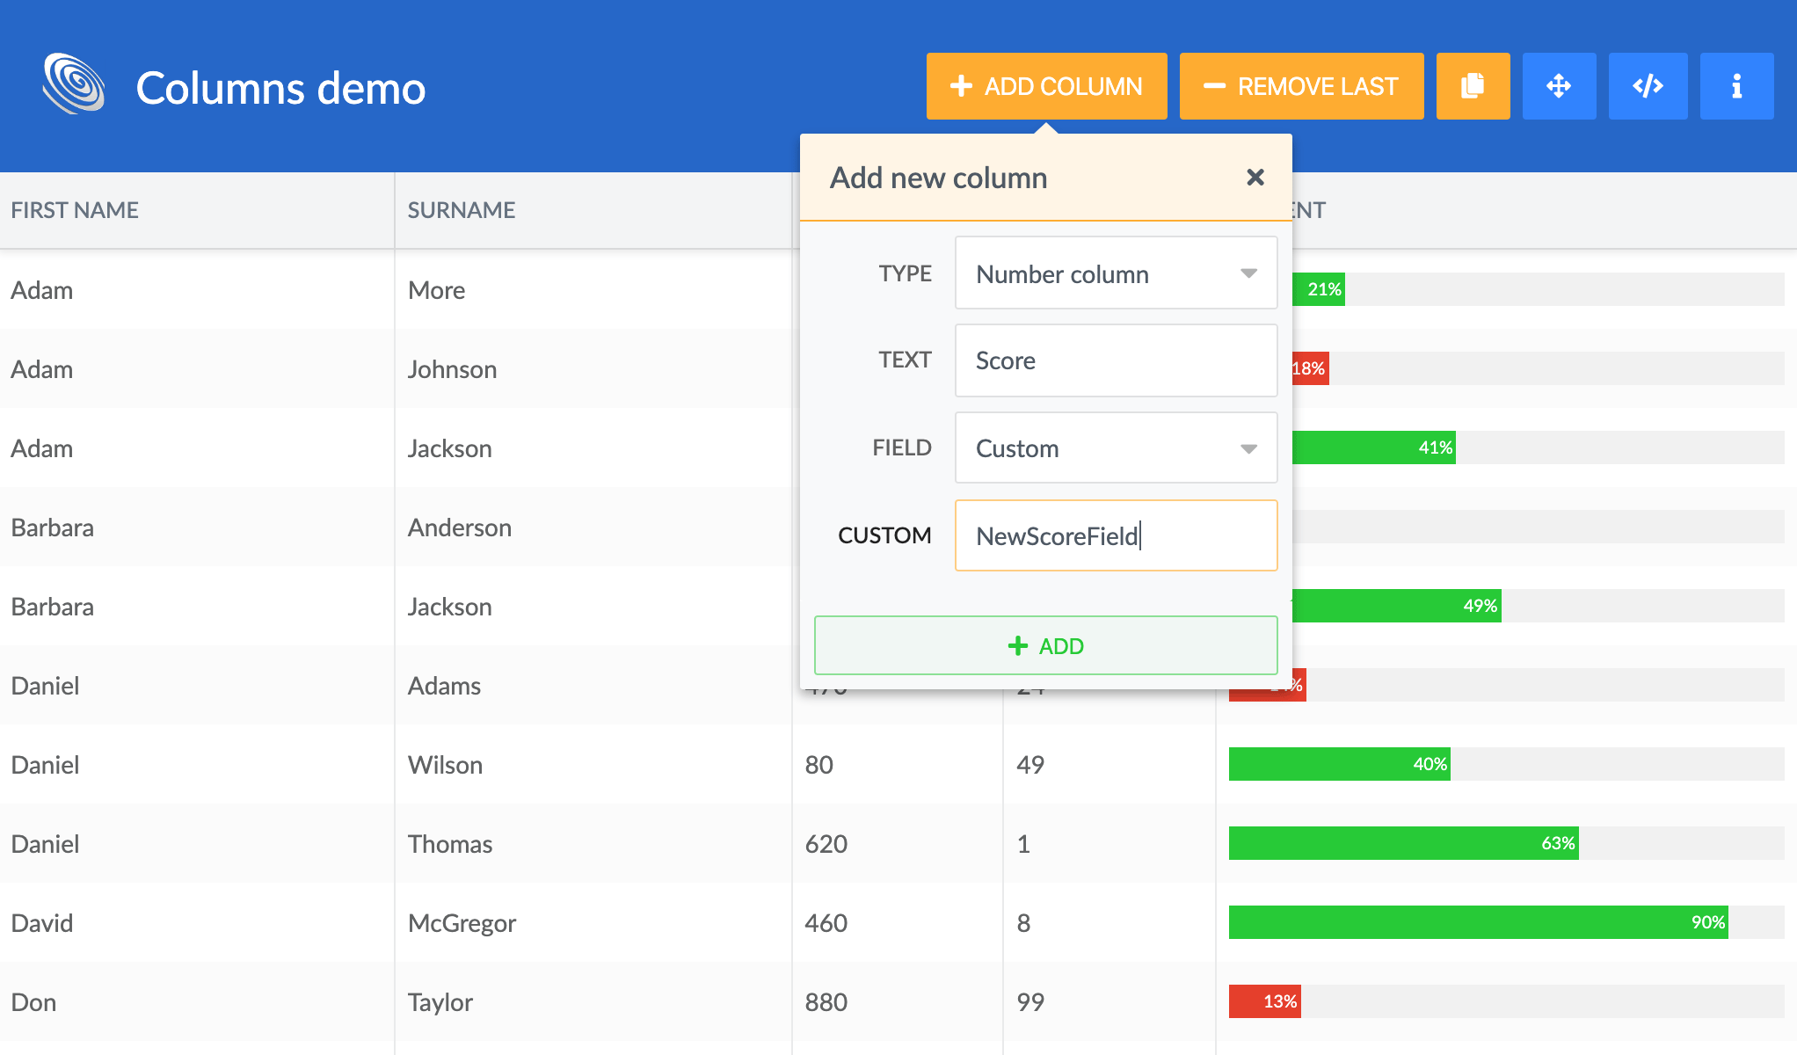Image resolution: width=1797 pixels, height=1055 pixels.
Task: Close the Add new column popup
Action: pos(1255,177)
